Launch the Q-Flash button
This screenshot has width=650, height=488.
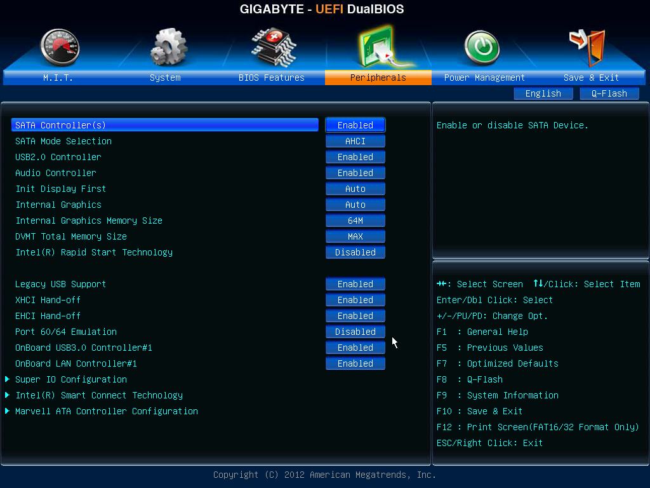coord(609,93)
